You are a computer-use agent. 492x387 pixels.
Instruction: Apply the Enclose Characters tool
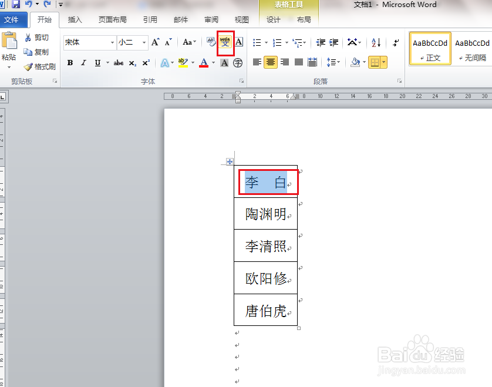click(238, 63)
